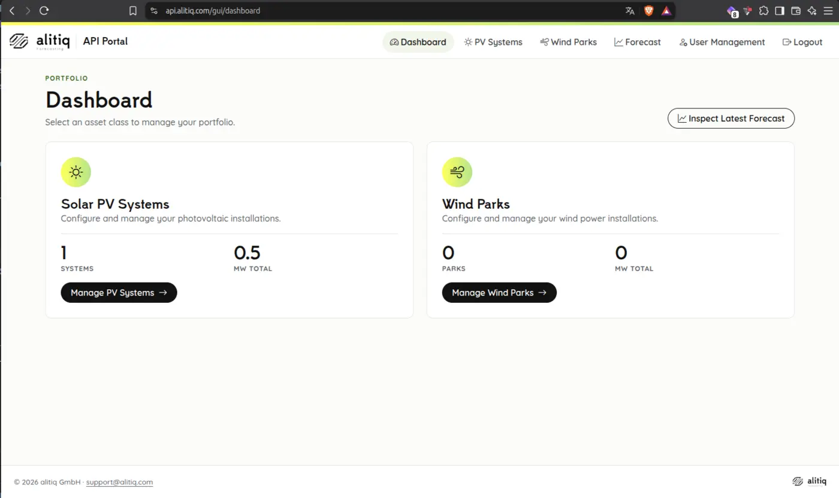Viewport: 839px width, 498px height.
Task: Toggle the browser sidebar panel icon
Action: [780, 11]
